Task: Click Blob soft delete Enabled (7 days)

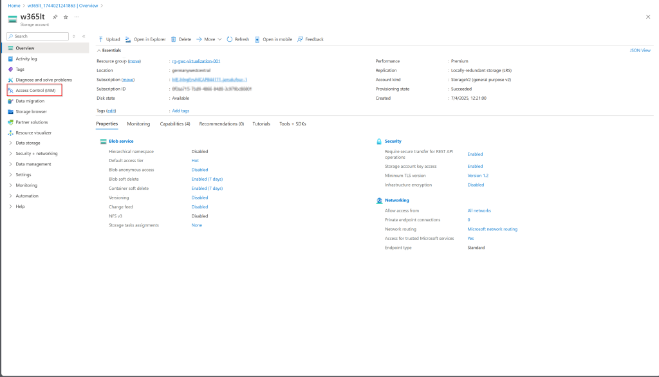Action: 207,179
